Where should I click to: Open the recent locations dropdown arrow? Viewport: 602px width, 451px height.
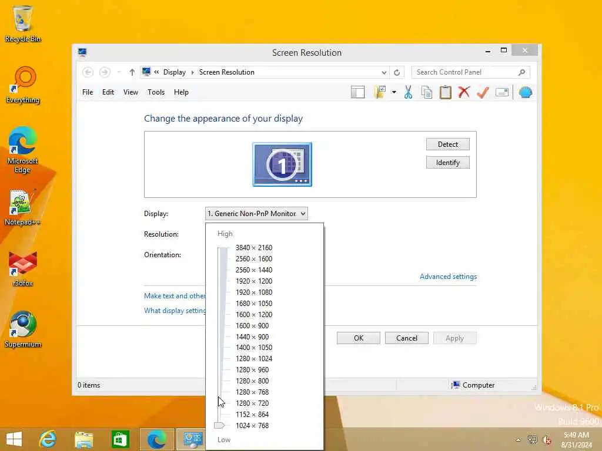(119, 72)
